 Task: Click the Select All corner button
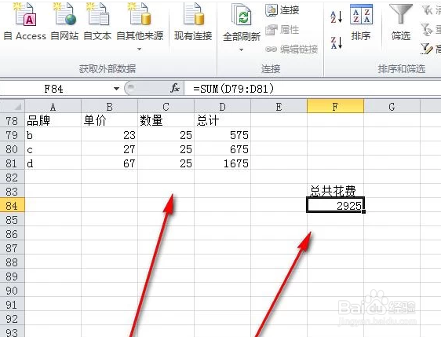13,106
